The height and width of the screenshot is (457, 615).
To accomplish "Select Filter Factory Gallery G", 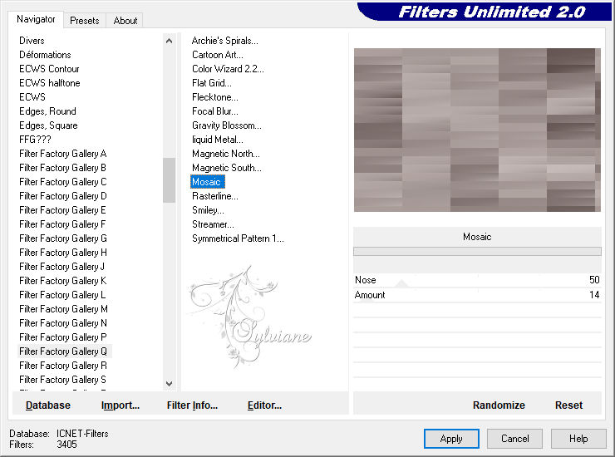I will 63,238.
